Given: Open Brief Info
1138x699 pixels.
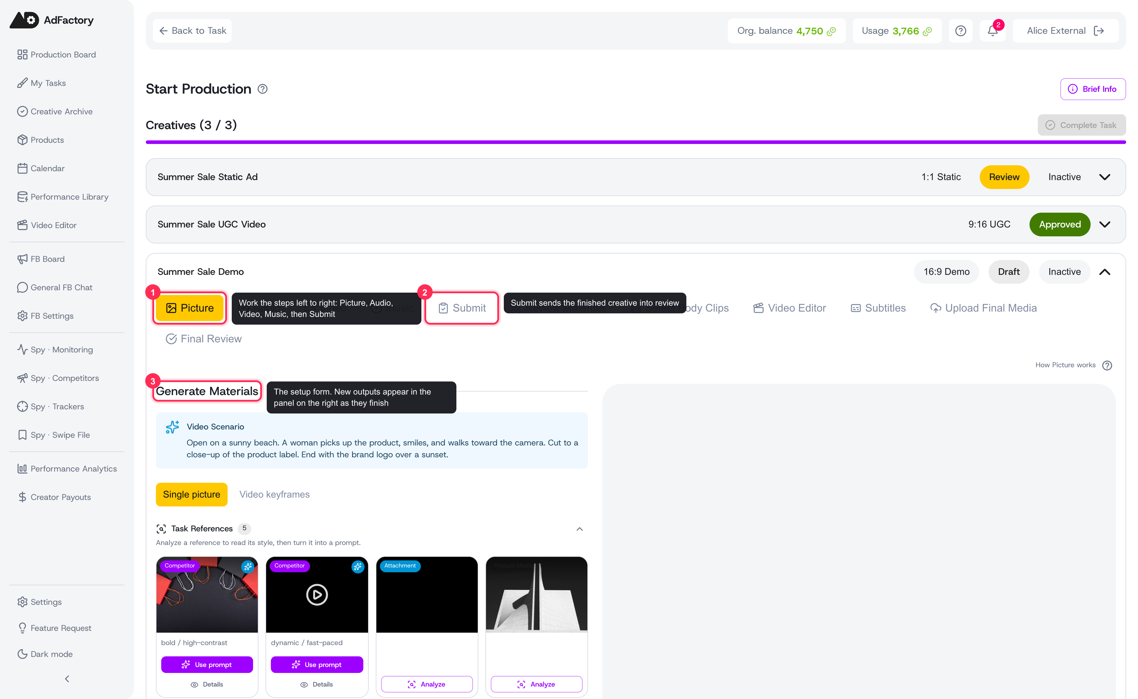Looking at the screenshot, I should (x=1093, y=89).
